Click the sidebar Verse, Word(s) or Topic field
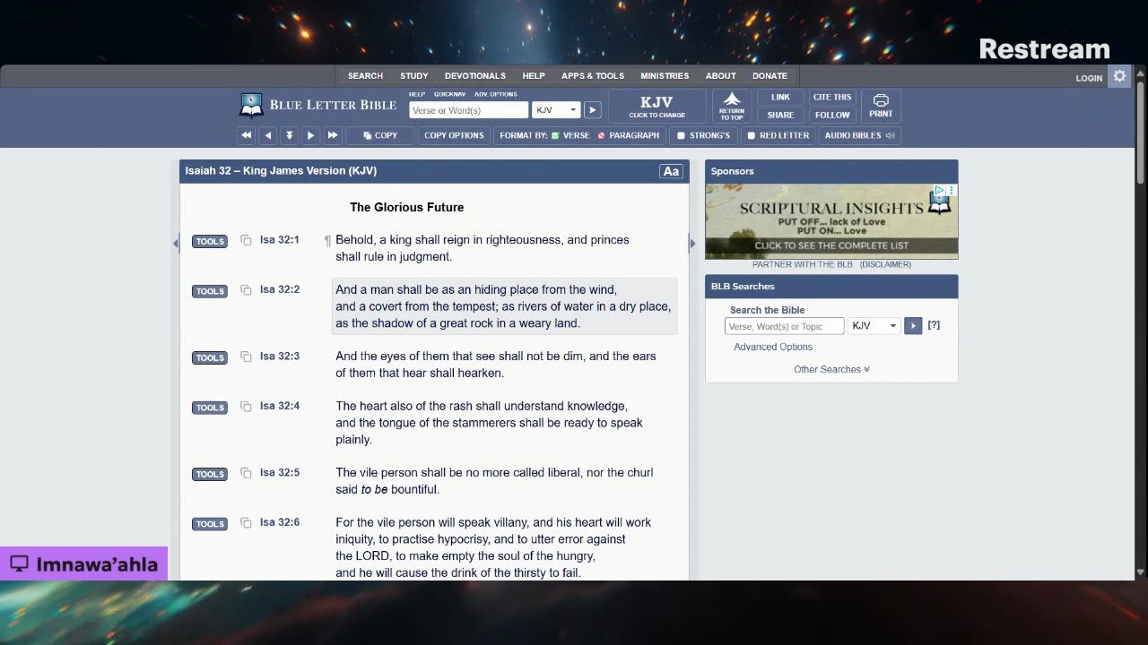 pyautogui.click(x=784, y=326)
